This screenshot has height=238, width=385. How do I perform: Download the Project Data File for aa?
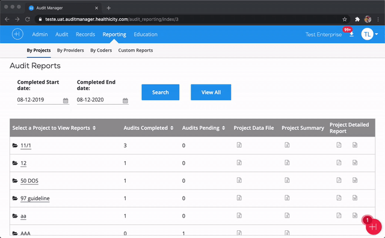(x=239, y=215)
